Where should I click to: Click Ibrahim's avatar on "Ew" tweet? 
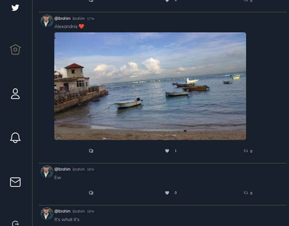point(47,172)
